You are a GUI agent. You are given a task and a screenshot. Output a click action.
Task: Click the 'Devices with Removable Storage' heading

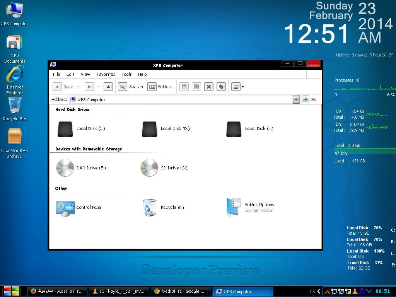click(x=89, y=149)
